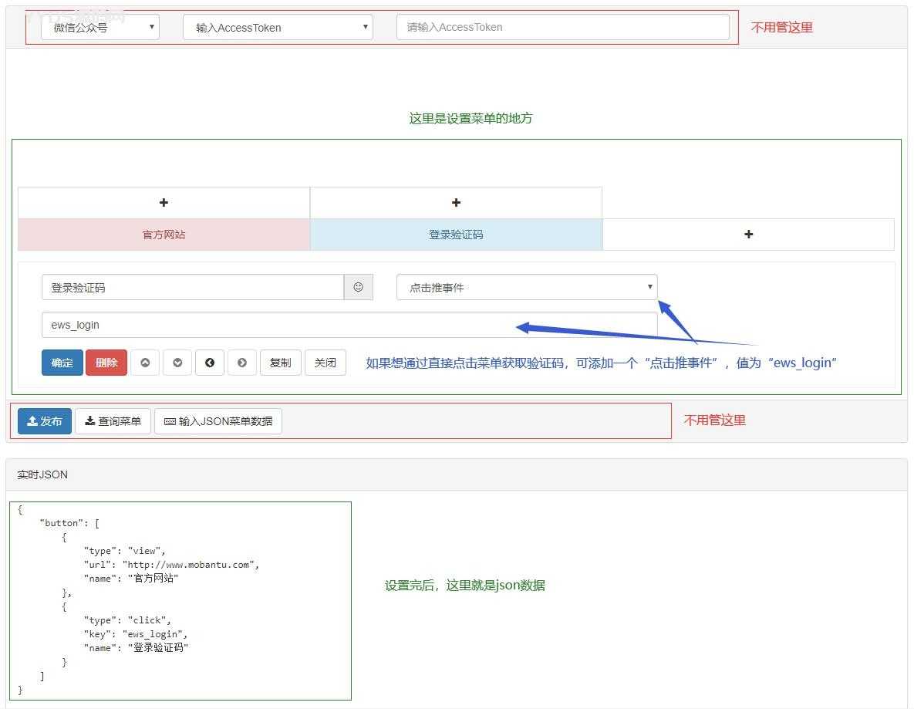Expand the 输入AccessToken method dropdown

coord(278,27)
